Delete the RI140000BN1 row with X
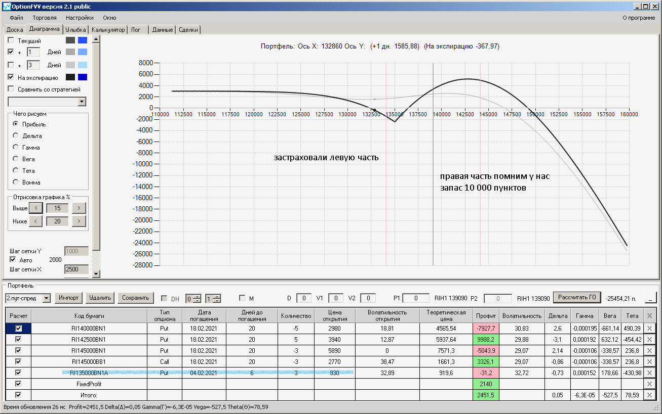The width and height of the screenshot is (662, 414). 650,329
